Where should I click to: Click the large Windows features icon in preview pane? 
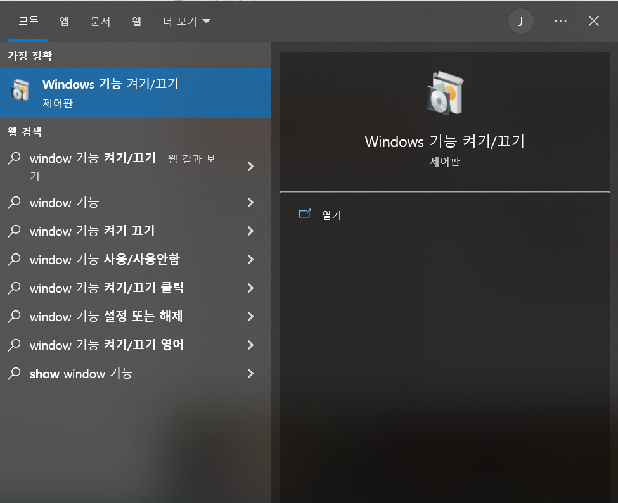[x=445, y=93]
